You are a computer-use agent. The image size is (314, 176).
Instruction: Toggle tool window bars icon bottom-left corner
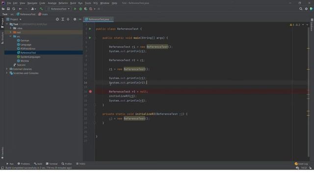click(2, 168)
